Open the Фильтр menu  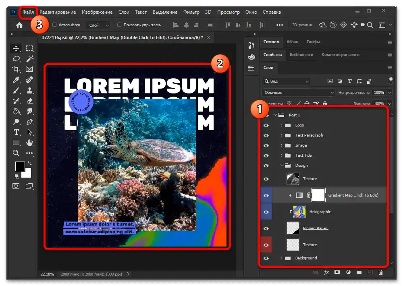(x=191, y=12)
